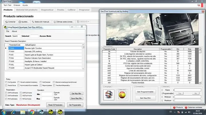This screenshot has width=206, height=115.
Task: Open the Enlaces menu
Action: click(17, 5)
